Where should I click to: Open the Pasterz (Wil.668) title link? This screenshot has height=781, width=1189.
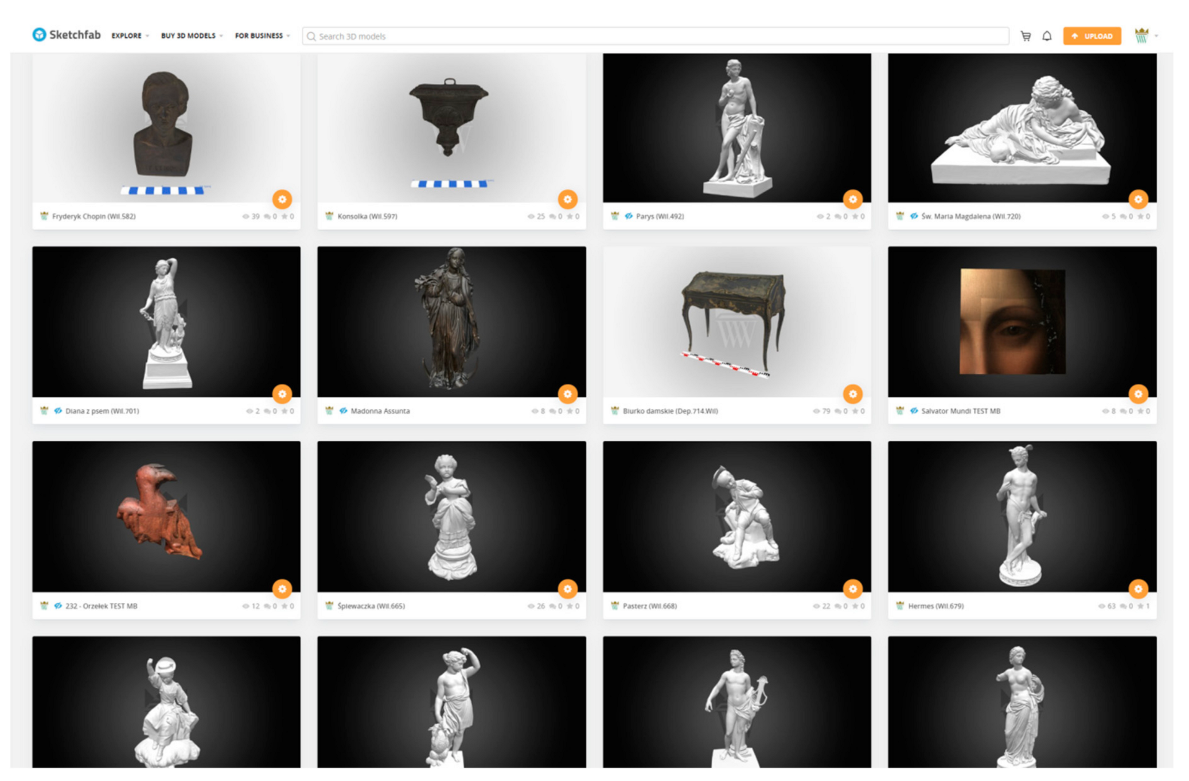[649, 606]
